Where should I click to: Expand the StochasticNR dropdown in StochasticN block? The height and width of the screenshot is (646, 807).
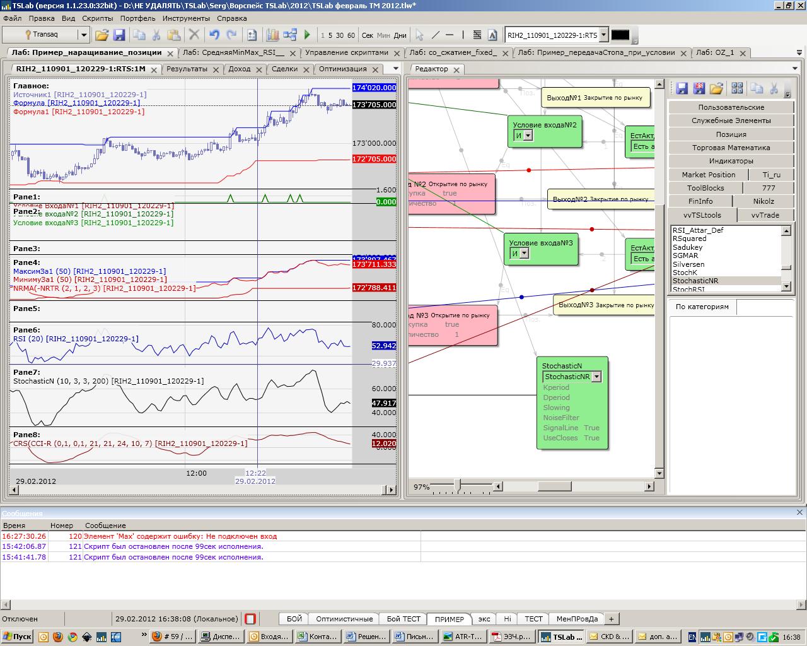coord(596,377)
